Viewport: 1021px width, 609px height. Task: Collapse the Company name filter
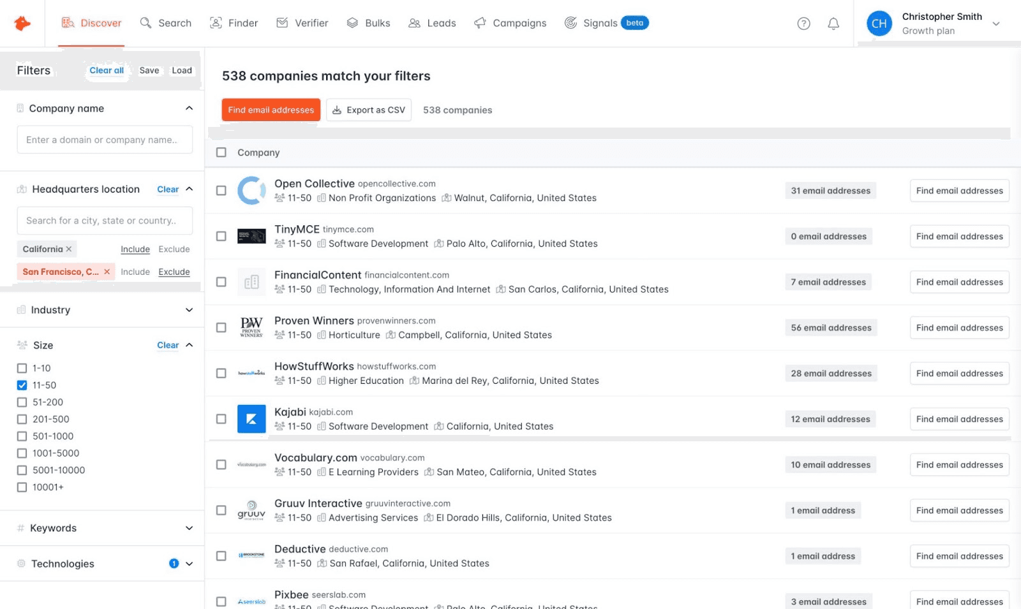coord(189,108)
